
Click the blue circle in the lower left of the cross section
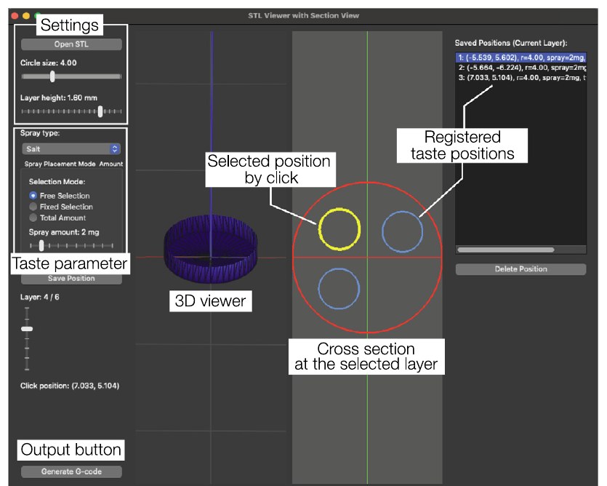(x=339, y=289)
